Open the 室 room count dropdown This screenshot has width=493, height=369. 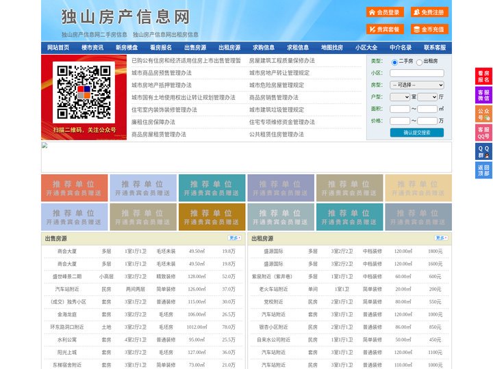(x=400, y=97)
